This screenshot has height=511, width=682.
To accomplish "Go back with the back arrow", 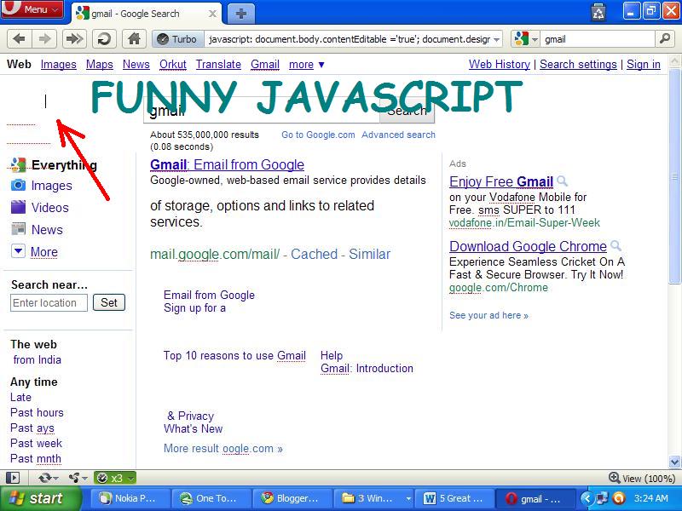I will tap(19, 38).
